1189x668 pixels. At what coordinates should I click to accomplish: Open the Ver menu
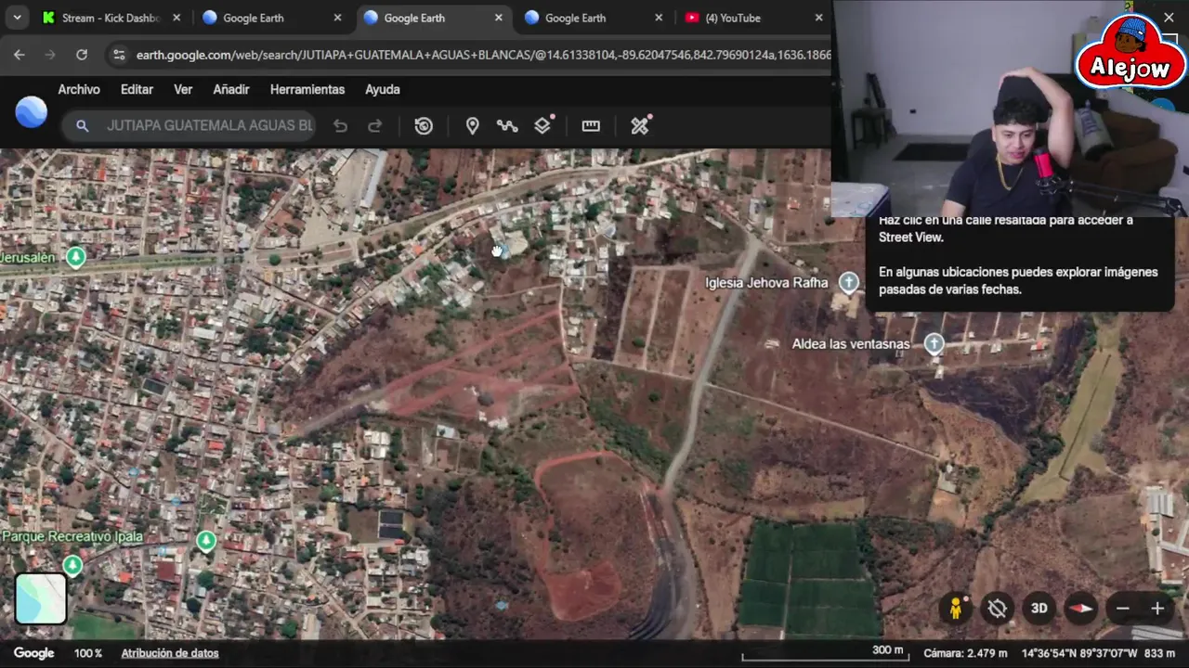coord(183,89)
